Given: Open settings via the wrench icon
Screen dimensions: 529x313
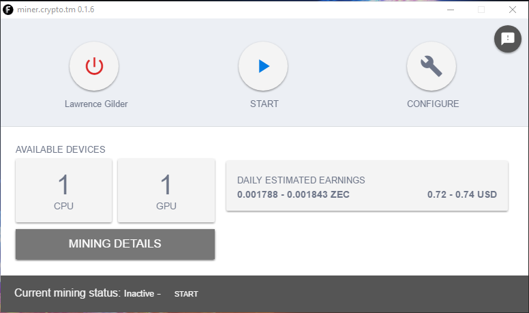Looking at the screenshot, I should [x=432, y=66].
